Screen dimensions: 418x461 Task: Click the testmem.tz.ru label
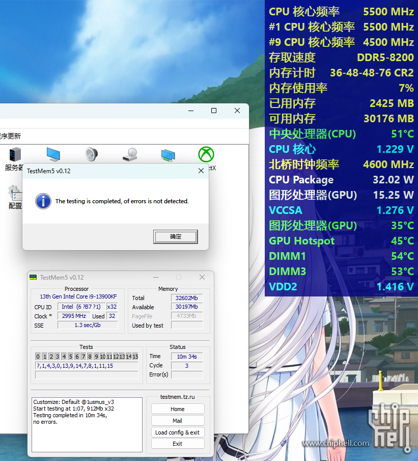178,397
